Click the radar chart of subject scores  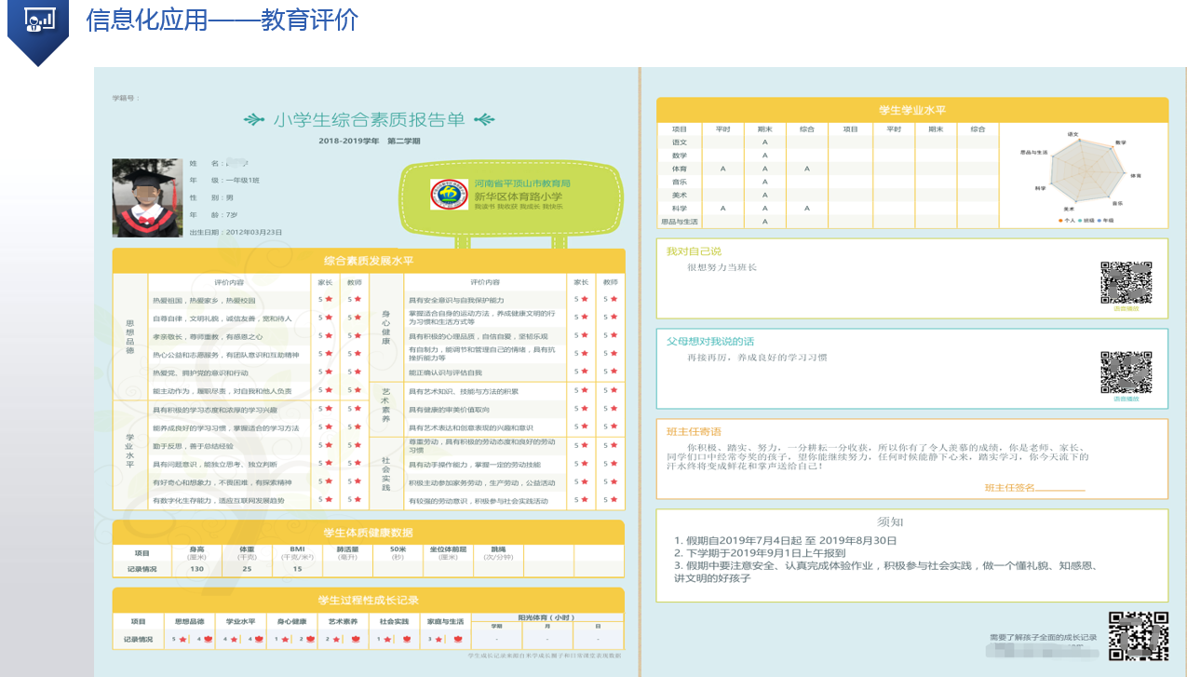click(1085, 174)
